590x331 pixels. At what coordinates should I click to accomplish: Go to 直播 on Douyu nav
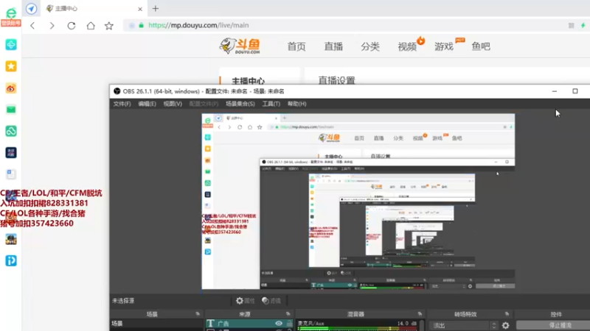[333, 46]
